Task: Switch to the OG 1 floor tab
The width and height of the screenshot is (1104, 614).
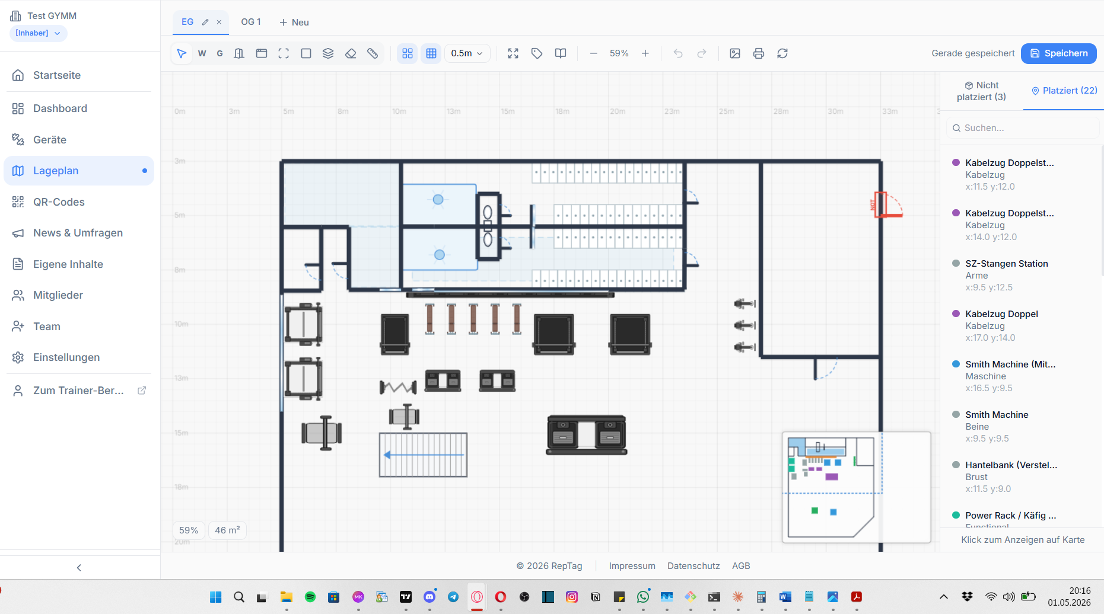Action: coord(251,22)
